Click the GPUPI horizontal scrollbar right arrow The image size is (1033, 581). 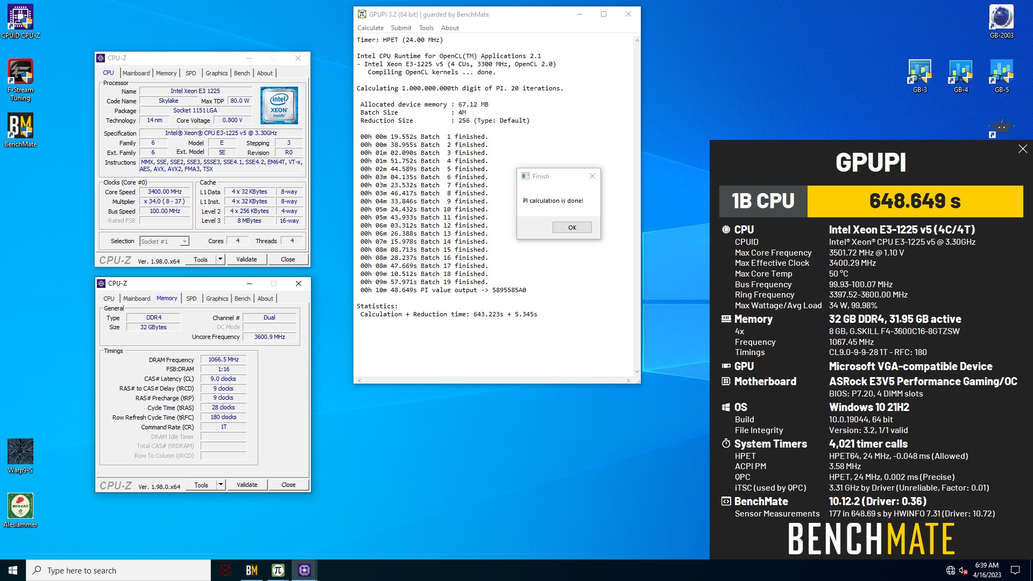click(x=628, y=380)
